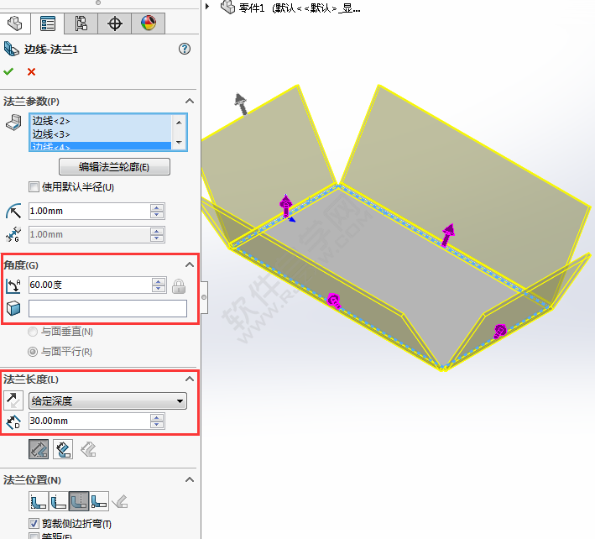Click the gray direction arrow on model
The width and height of the screenshot is (595, 539).
[241, 103]
